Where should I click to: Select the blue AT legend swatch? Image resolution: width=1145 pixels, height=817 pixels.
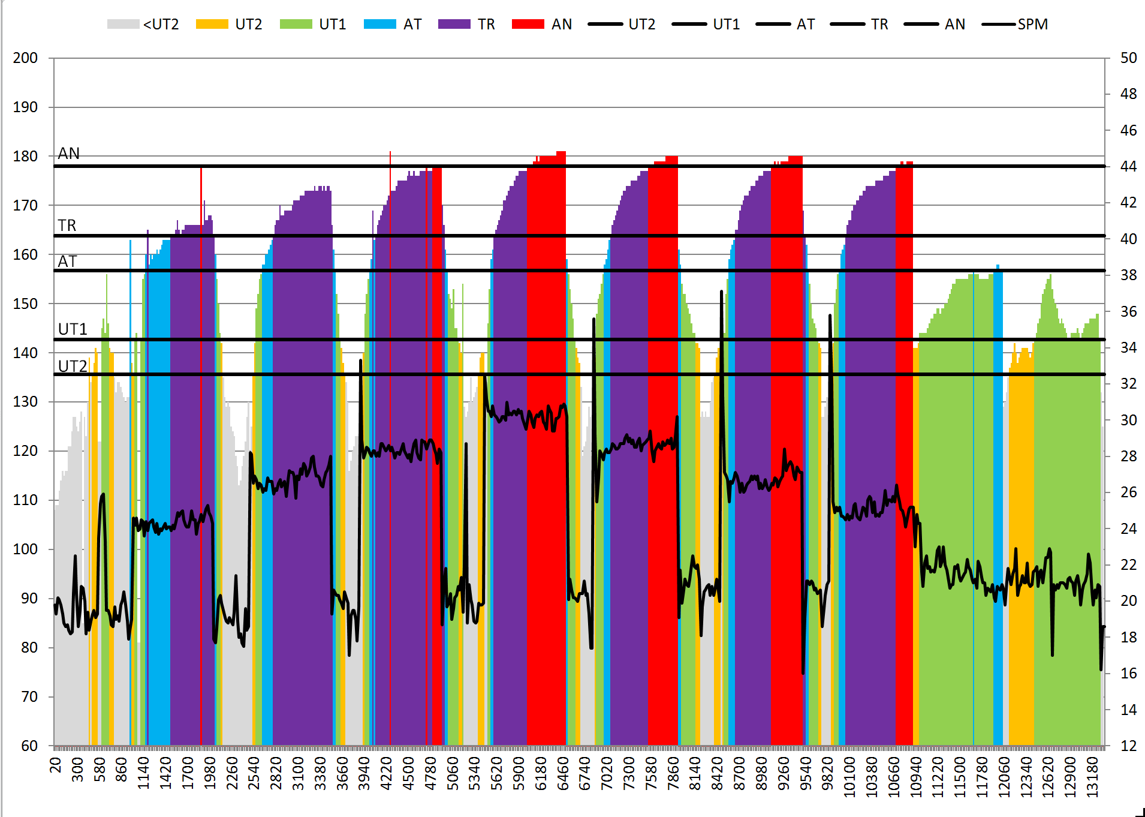(x=379, y=25)
